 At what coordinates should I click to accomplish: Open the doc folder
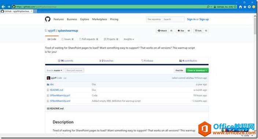point(52,84)
